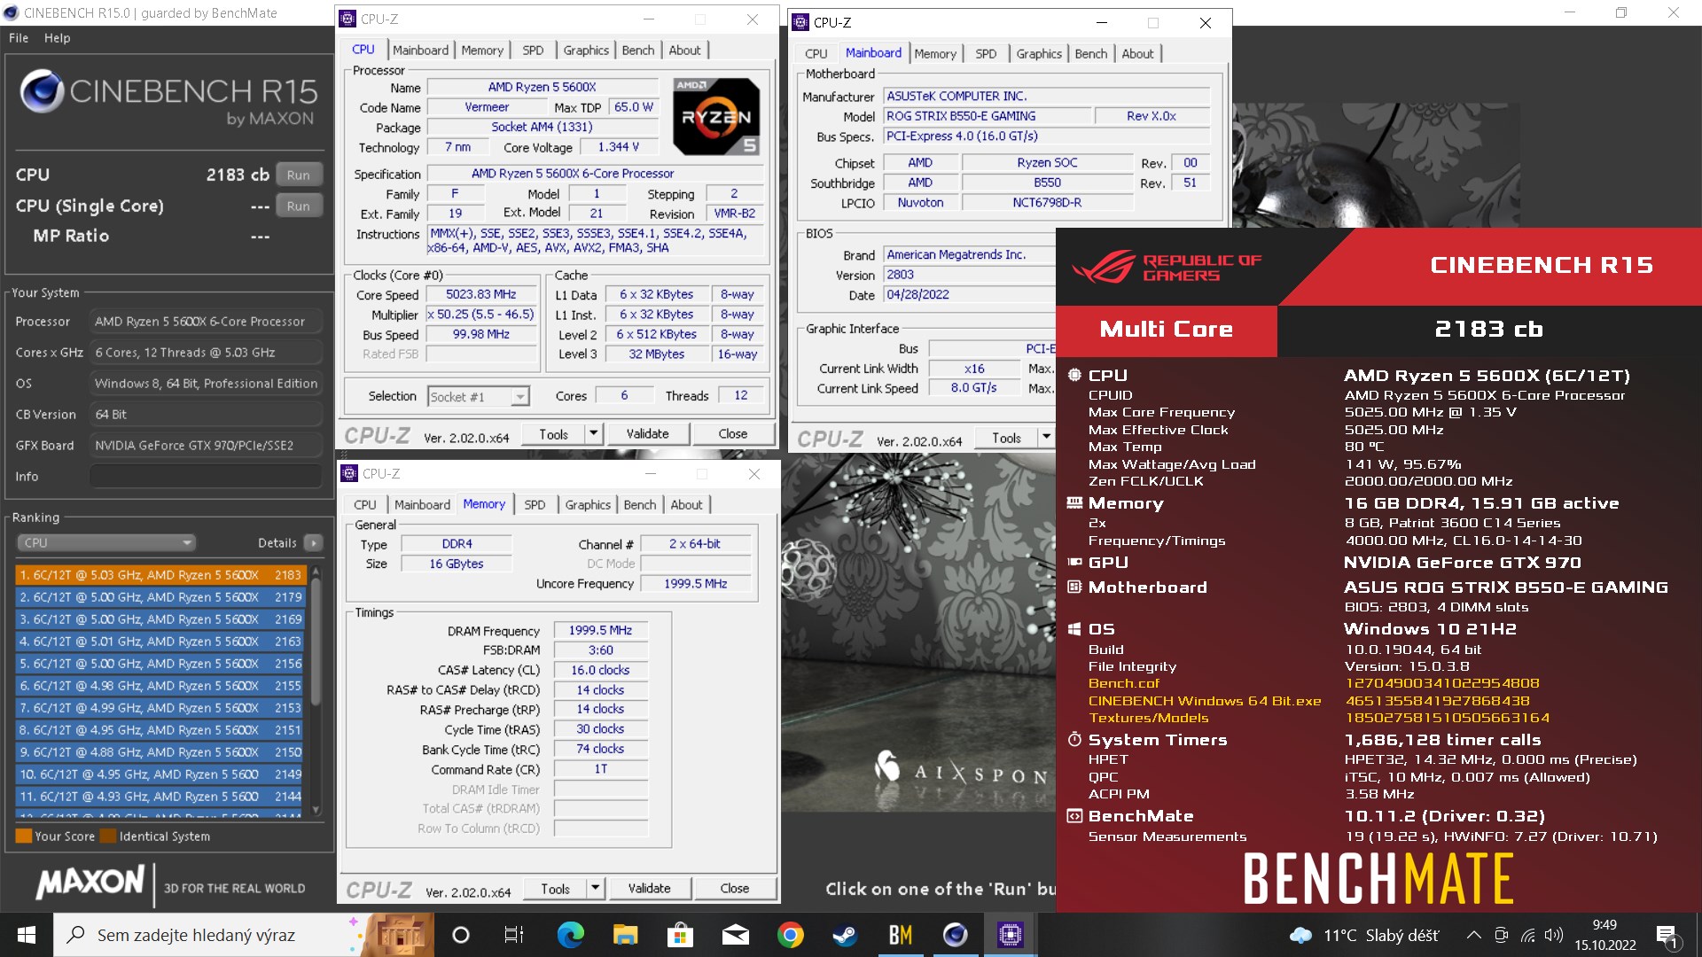Open About tab in top-left CPU-Z
The height and width of the screenshot is (957, 1702).
pyautogui.click(x=684, y=51)
